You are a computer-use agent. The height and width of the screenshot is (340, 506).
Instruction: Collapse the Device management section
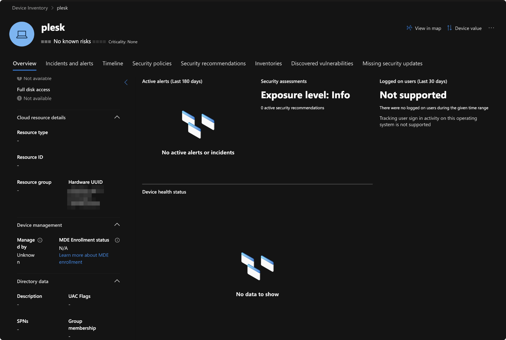[117, 225]
